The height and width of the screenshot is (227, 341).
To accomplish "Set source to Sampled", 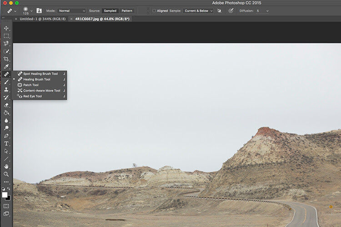I will (110, 10).
